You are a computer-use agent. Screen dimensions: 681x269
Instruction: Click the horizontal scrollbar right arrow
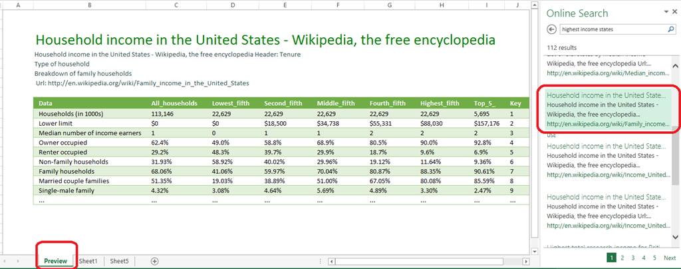click(x=527, y=262)
